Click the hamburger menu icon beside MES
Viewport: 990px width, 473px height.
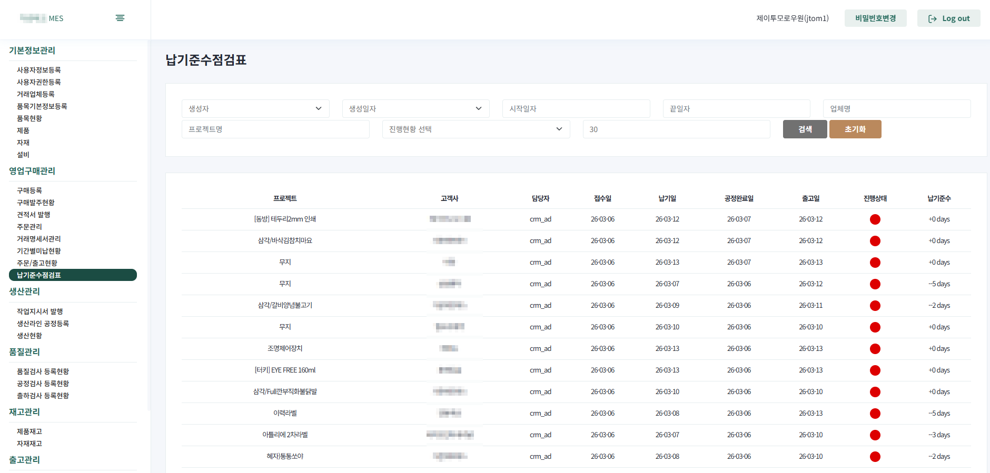[x=120, y=18]
